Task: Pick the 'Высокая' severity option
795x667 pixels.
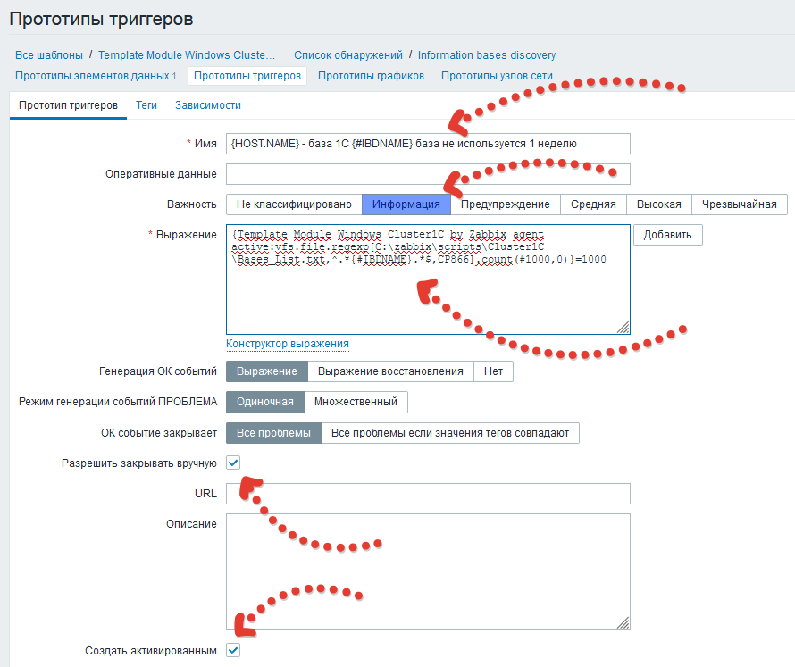Action: tap(658, 204)
